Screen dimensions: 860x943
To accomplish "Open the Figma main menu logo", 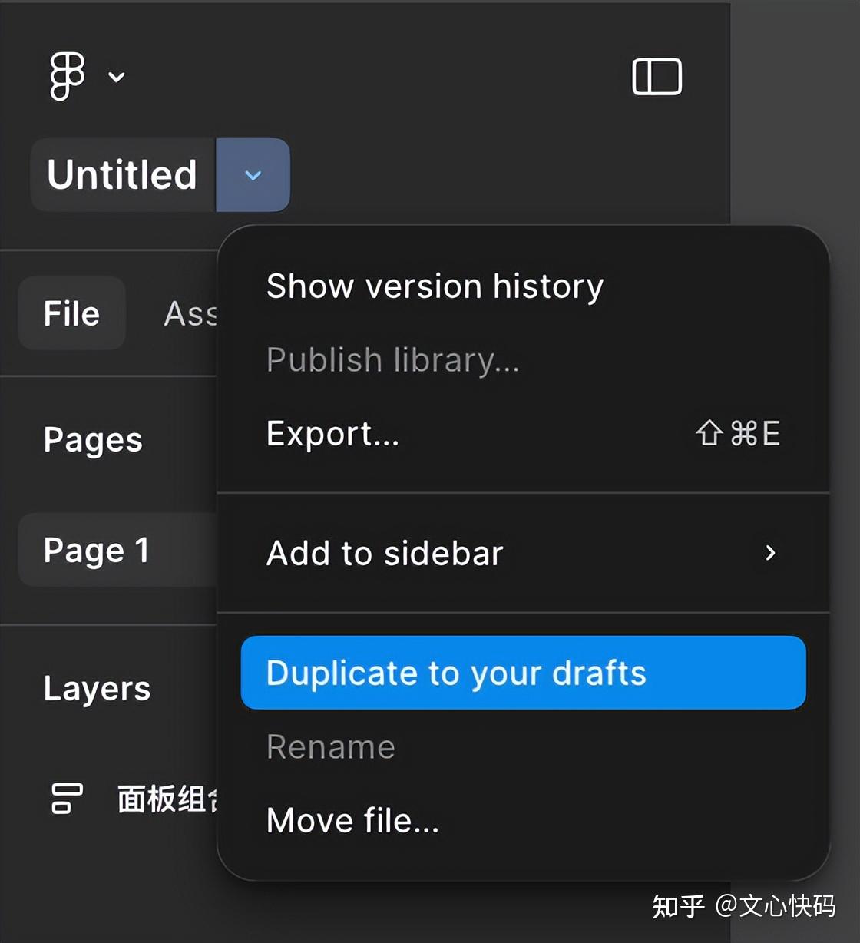I will (67, 76).
